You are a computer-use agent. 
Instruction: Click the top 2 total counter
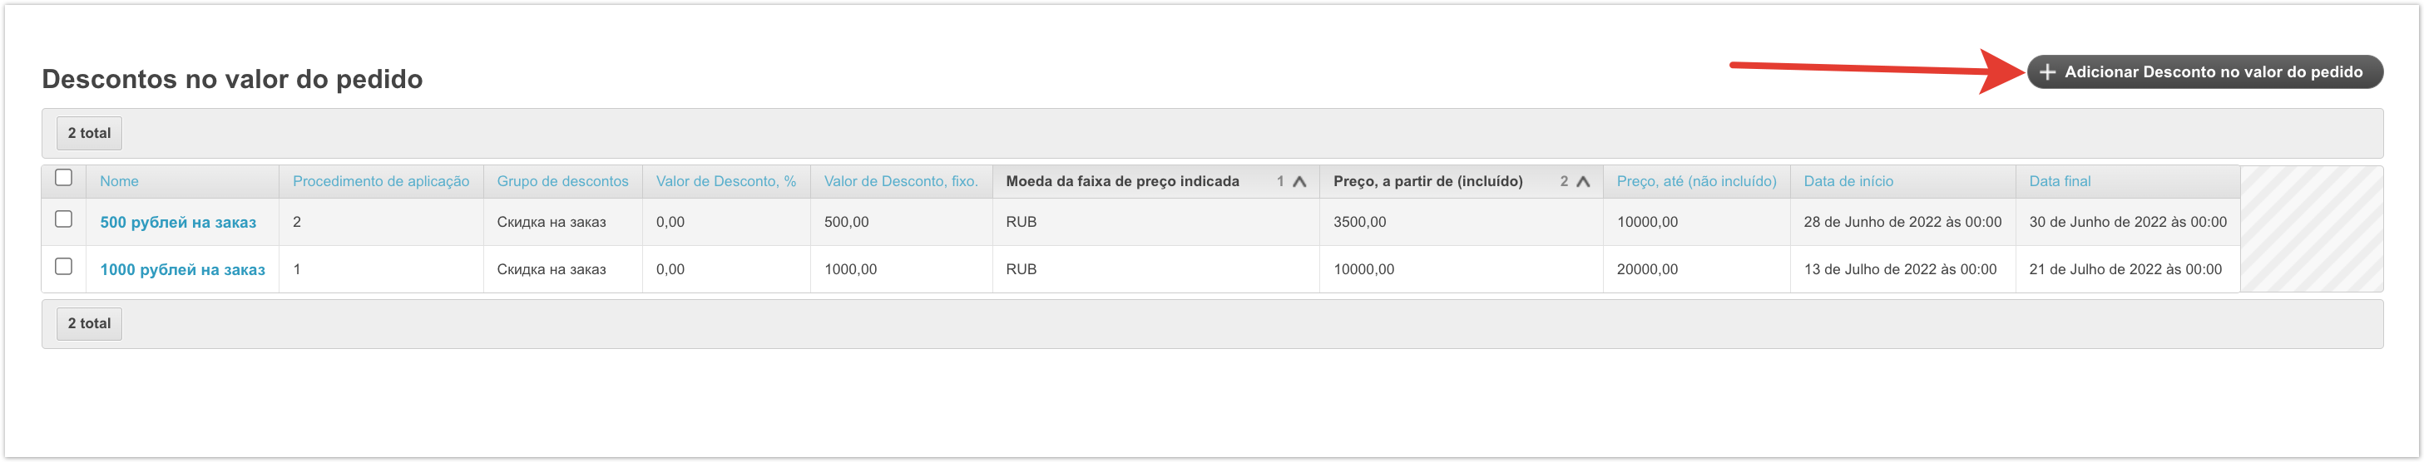(x=89, y=133)
